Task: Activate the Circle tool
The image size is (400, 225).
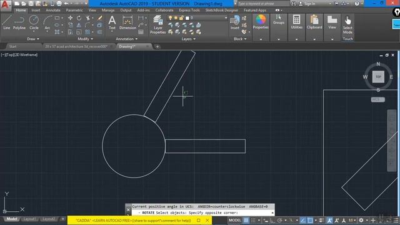Action: pos(34,22)
